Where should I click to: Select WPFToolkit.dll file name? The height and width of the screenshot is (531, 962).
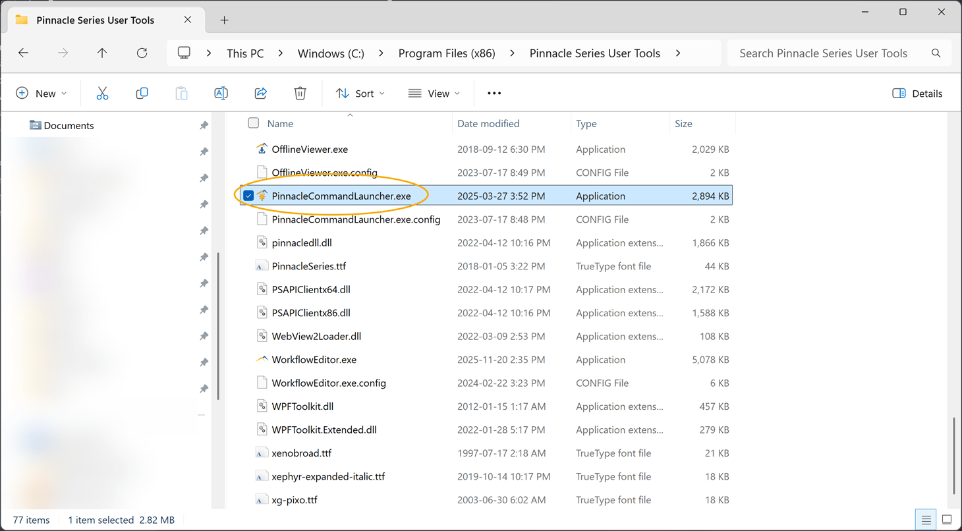[302, 406]
